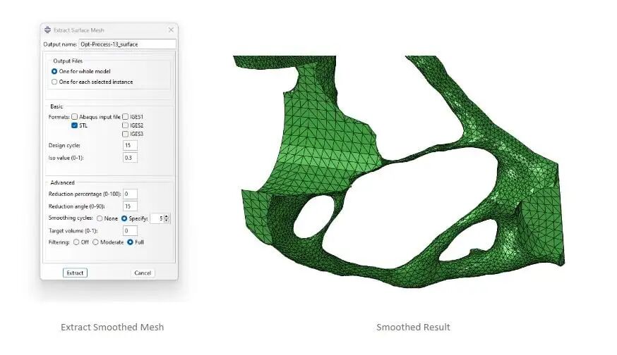Click the smoothing cycles count field

coord(157,218)
